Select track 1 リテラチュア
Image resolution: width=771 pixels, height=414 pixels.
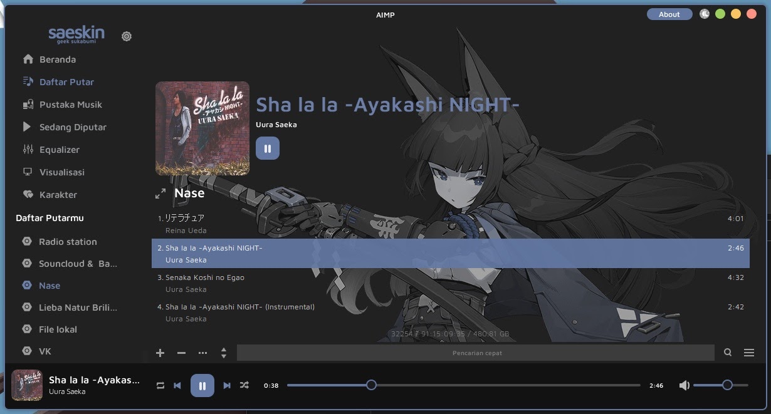450,224
